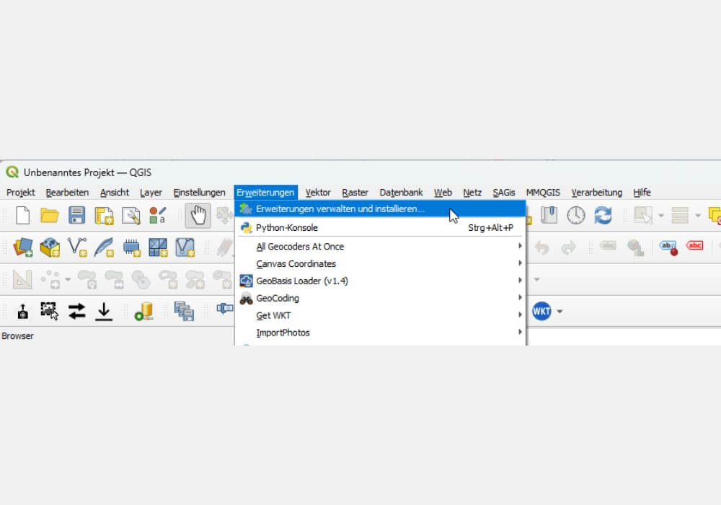This screenshot has width=721, height=505.
Task: Expand All Geocoders At Once submenu
Action: coord(380,246)
